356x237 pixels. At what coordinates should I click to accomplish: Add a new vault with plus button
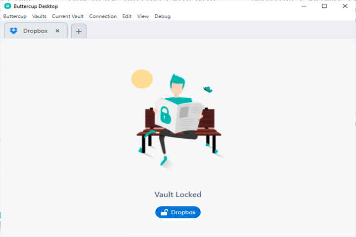point(79,31)
